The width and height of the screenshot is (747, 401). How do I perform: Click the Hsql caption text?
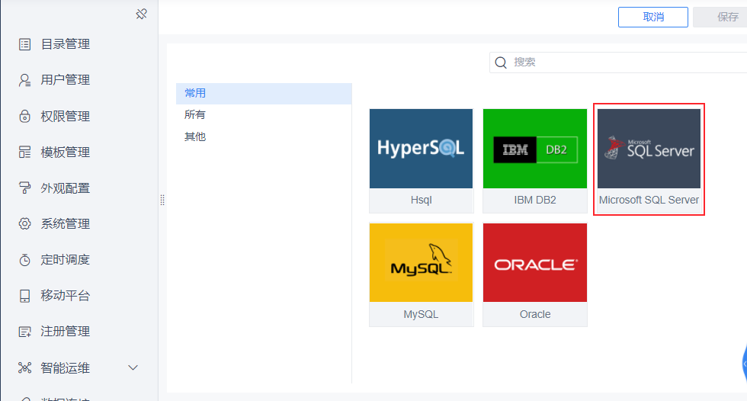point(421,200)
